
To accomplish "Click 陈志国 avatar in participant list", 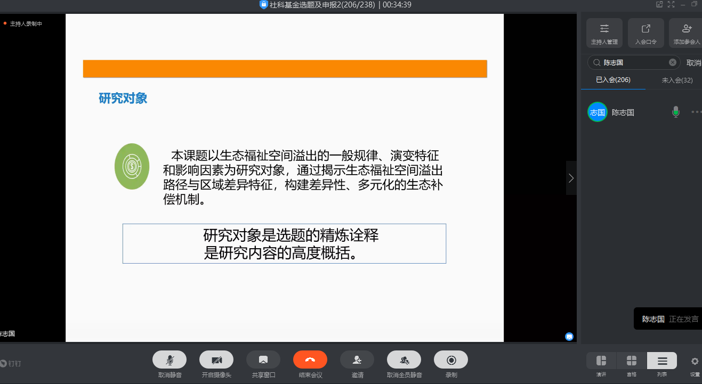I will [x=597, y=112].
